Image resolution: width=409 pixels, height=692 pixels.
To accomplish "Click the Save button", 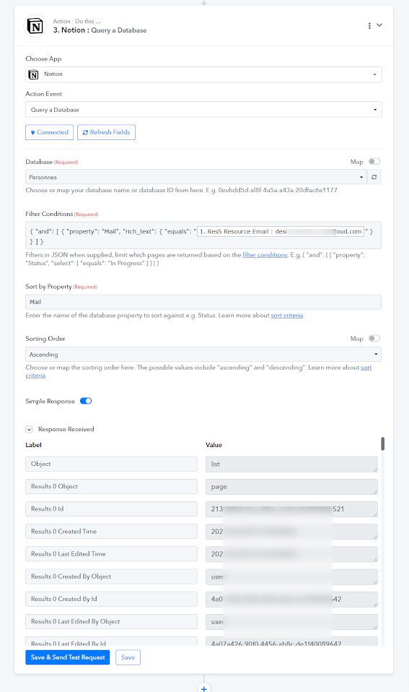I will point(128,657).
